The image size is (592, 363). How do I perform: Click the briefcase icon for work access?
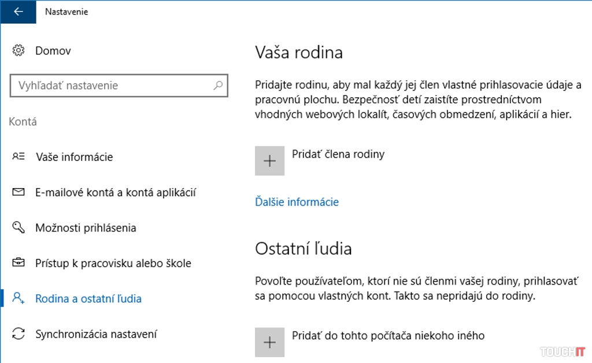pyautogui.click(x=18, y=263)
